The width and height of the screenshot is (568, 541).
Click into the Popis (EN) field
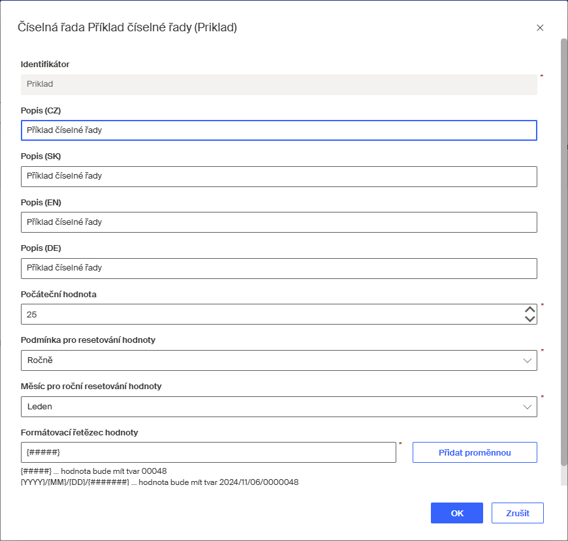(x=279, y=222)
